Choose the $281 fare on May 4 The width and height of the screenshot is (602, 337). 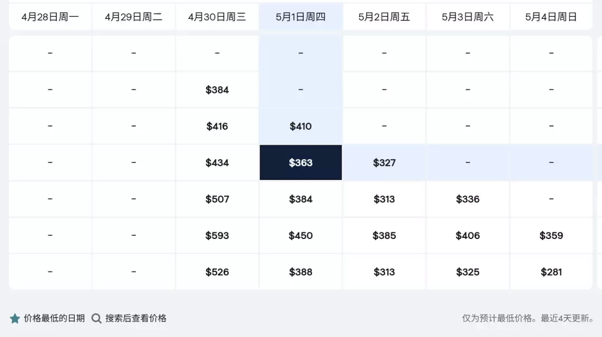click(551, 272)
